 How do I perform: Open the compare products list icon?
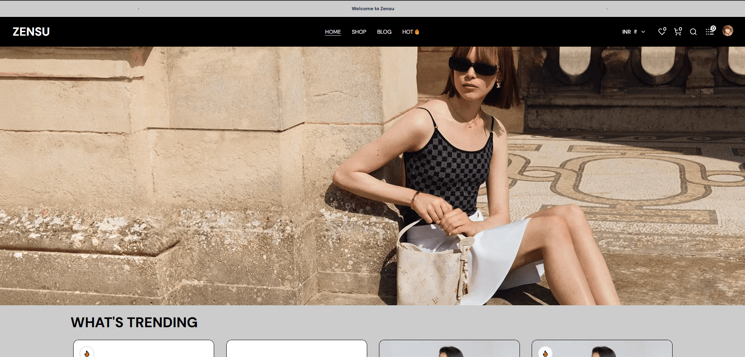(x=710, y=31)
